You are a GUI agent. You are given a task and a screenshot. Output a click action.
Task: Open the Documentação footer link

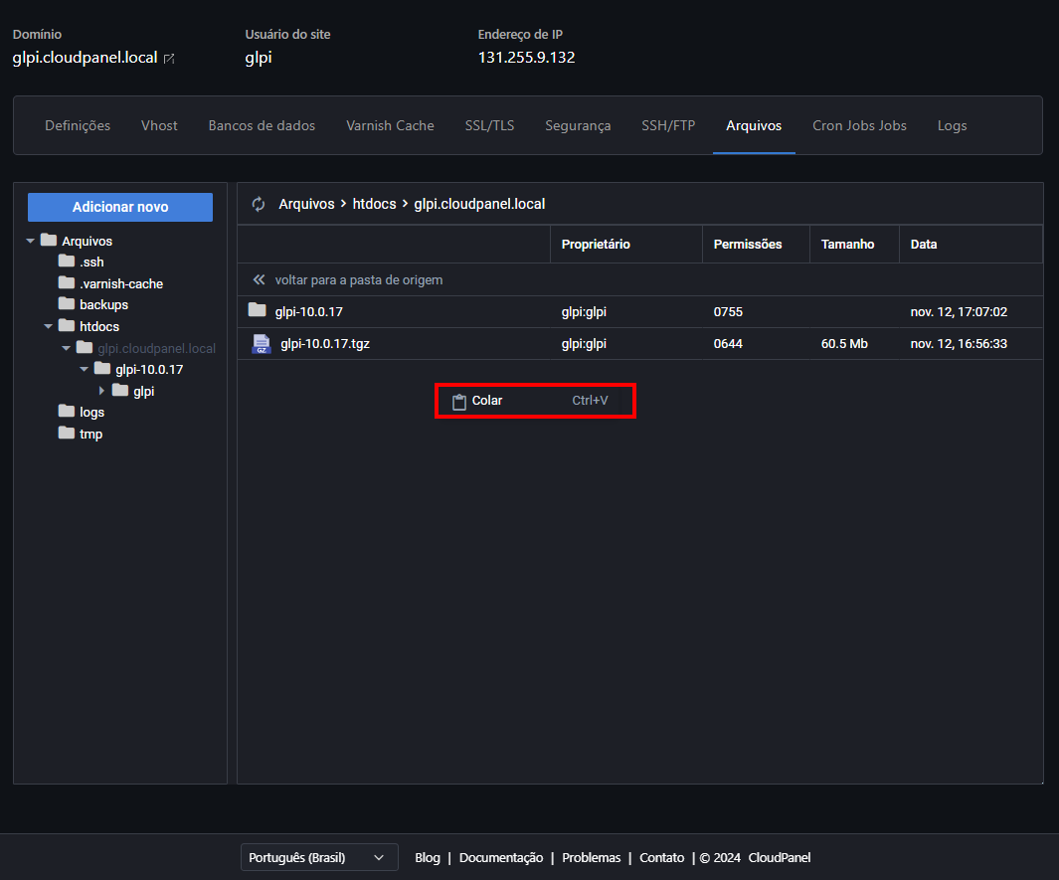tap(500, 857)
